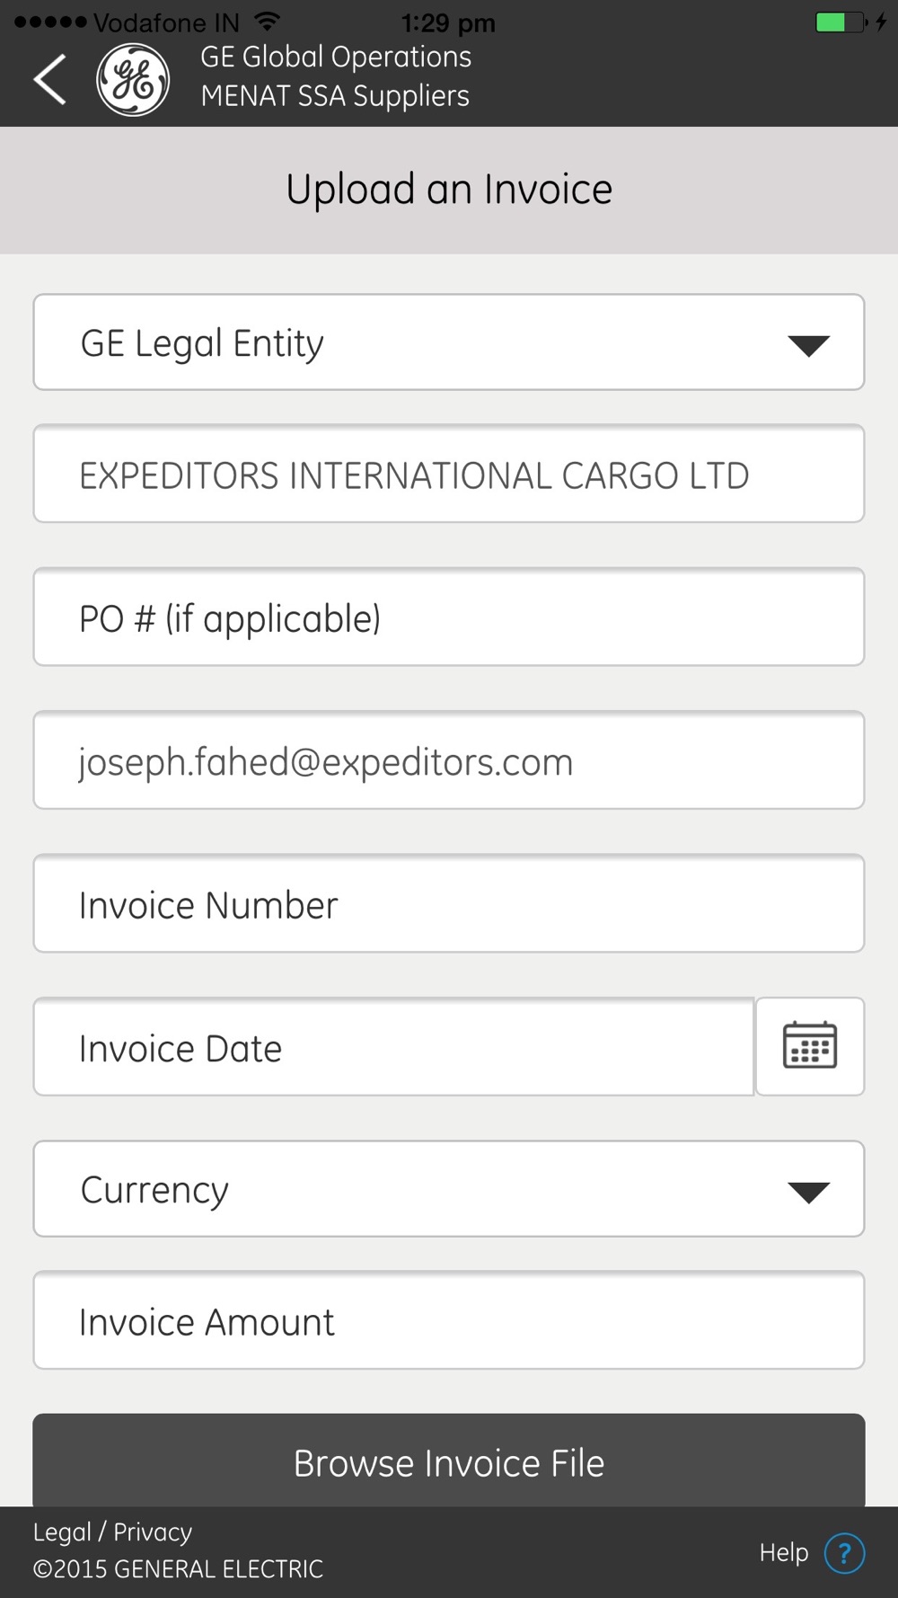Open the calendar date picker icon
The width and height of the screenshot is (898, 1598).
click(810, 1046)
